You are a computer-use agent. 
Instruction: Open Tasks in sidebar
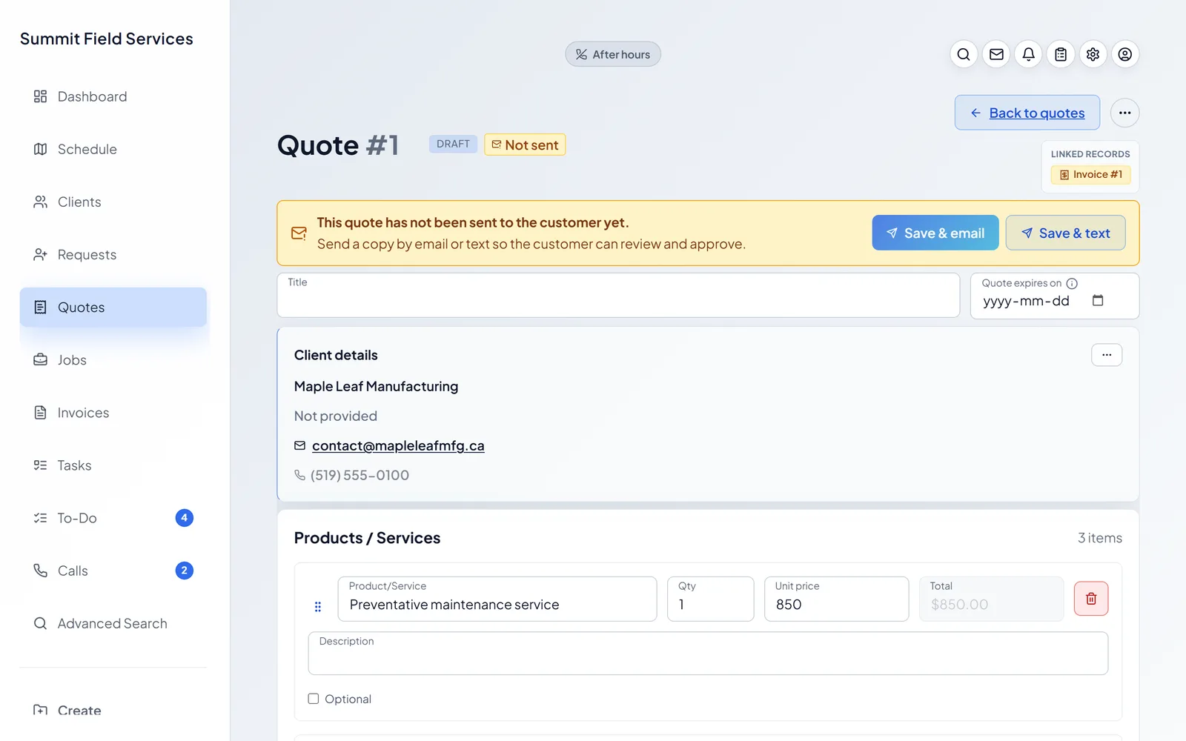[113, 465]
